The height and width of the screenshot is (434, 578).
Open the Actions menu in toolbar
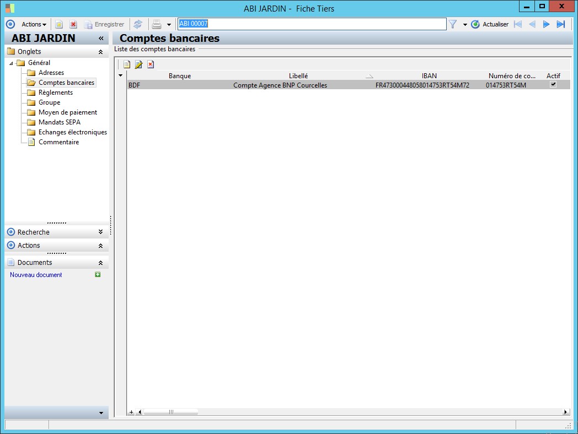point(34,24)
